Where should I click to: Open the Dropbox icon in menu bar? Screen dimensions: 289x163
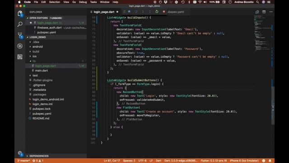166,2
